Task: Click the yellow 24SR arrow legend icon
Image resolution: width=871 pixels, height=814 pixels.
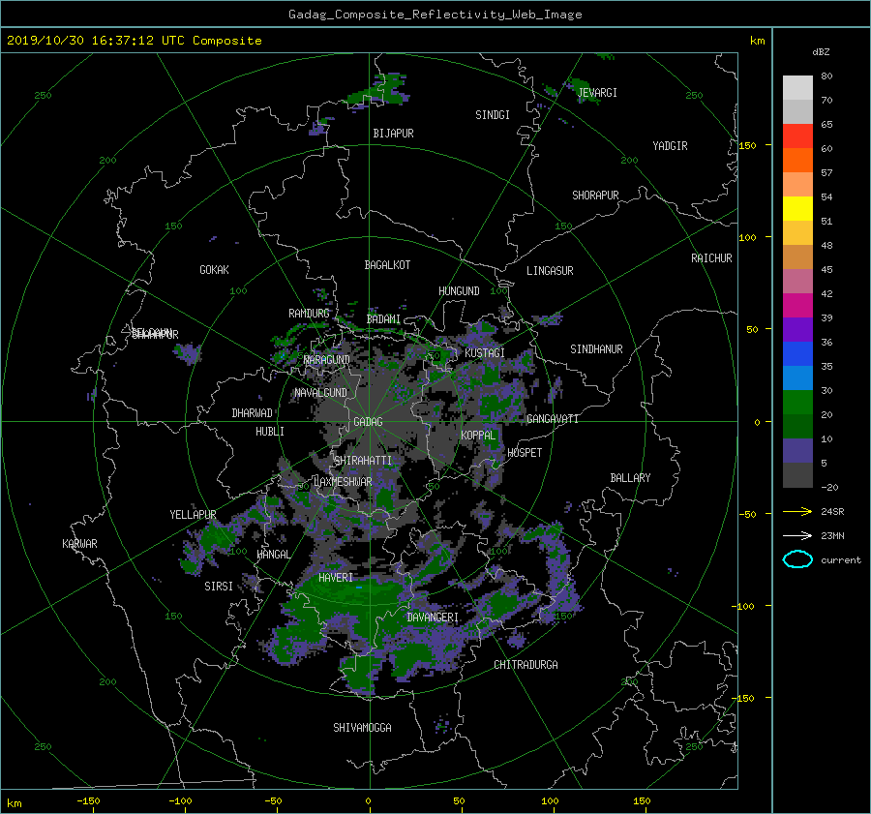Action: [797, 511]
